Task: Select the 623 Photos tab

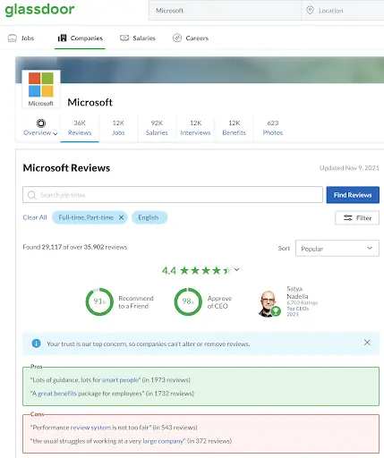Action: 273,128
